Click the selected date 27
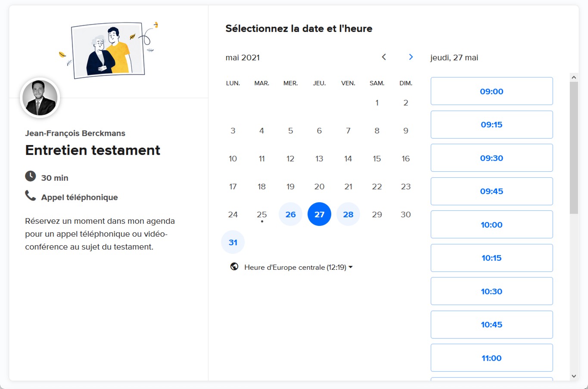The width and height of the screenshot is (588, 389). click(319, 214)
